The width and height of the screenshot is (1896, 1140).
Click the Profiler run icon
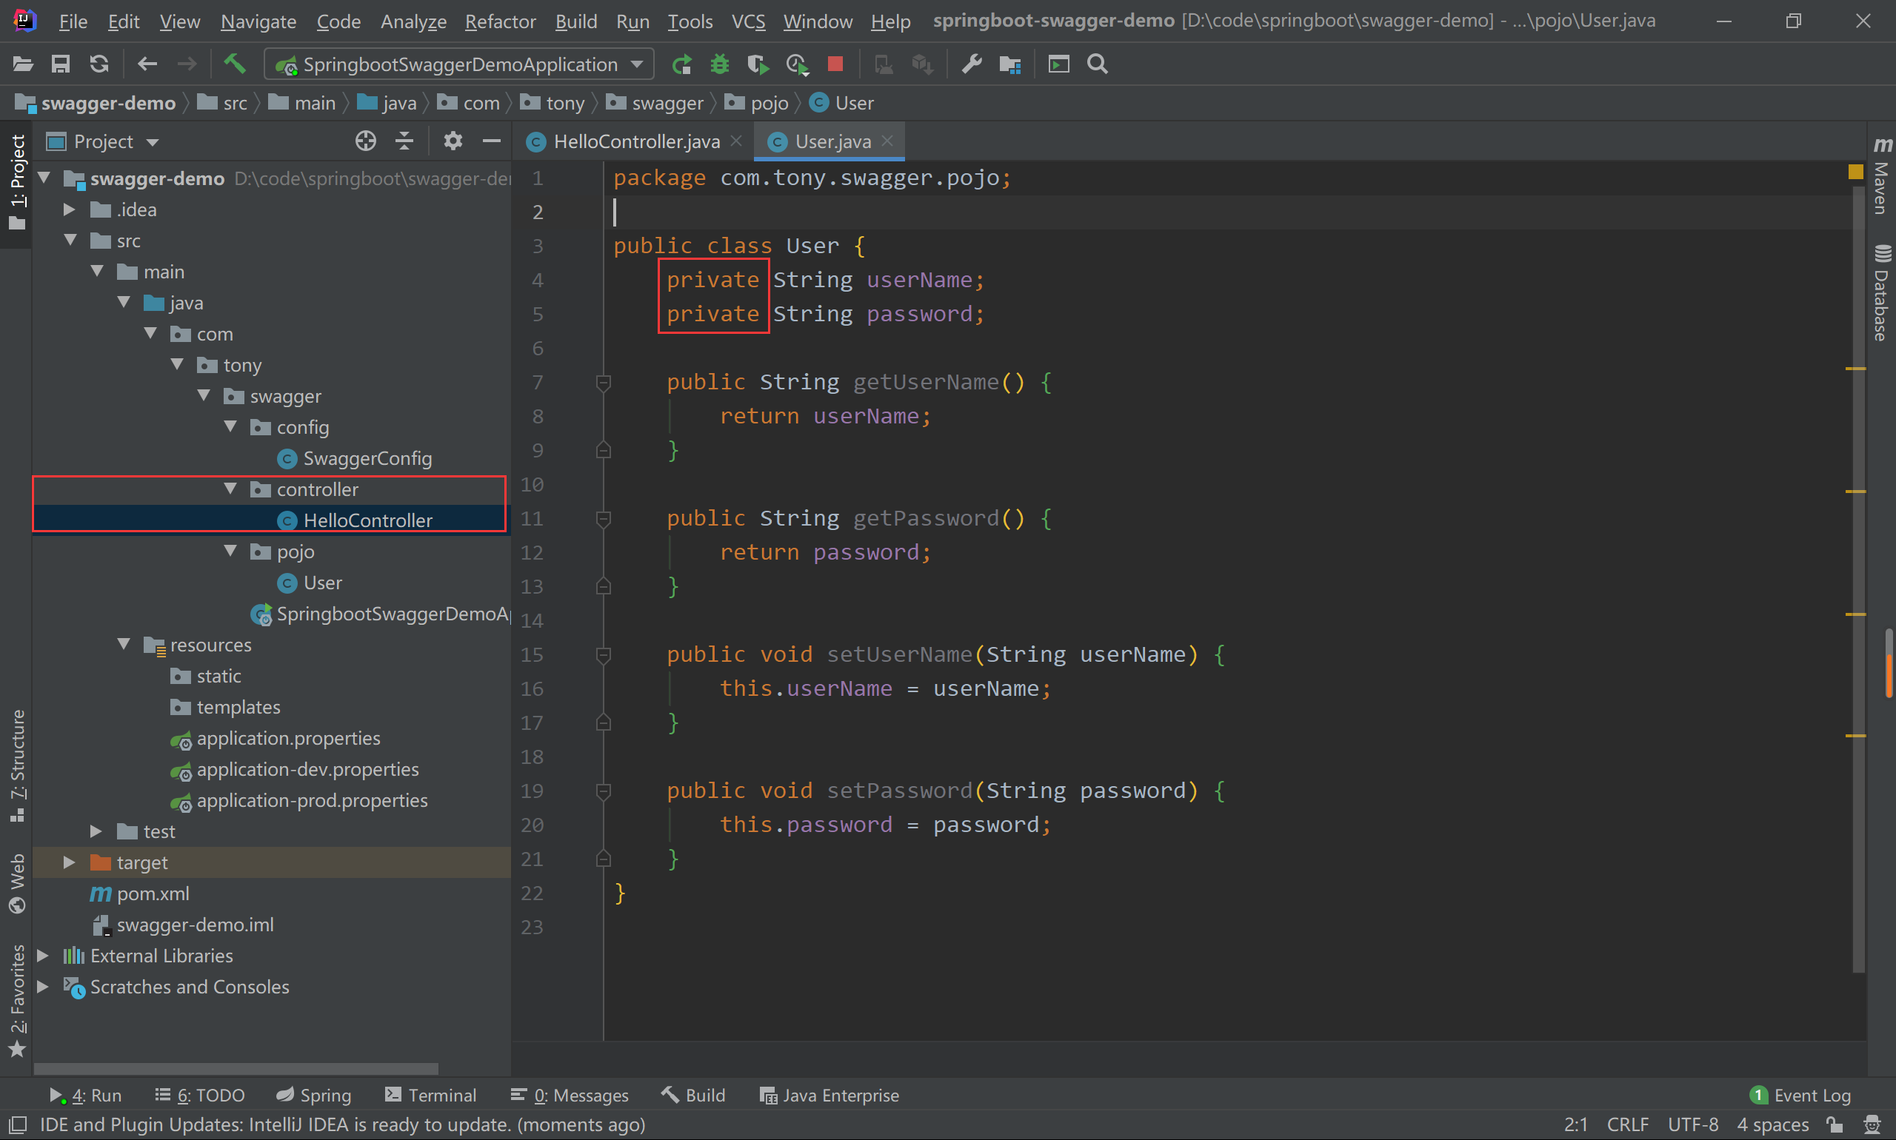click(x=797, y=64)
